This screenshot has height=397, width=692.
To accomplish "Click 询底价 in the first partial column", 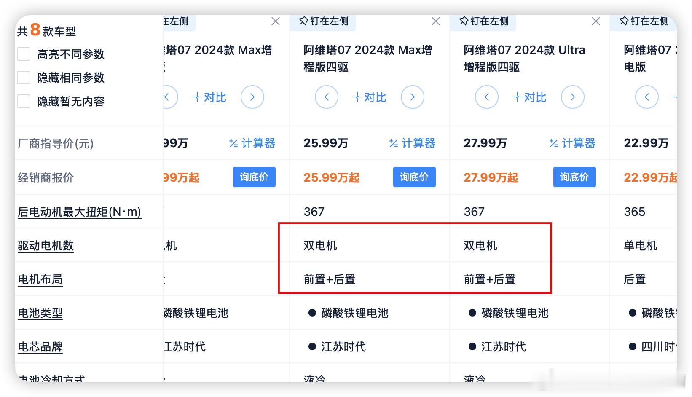I will [x=254, y=177].
